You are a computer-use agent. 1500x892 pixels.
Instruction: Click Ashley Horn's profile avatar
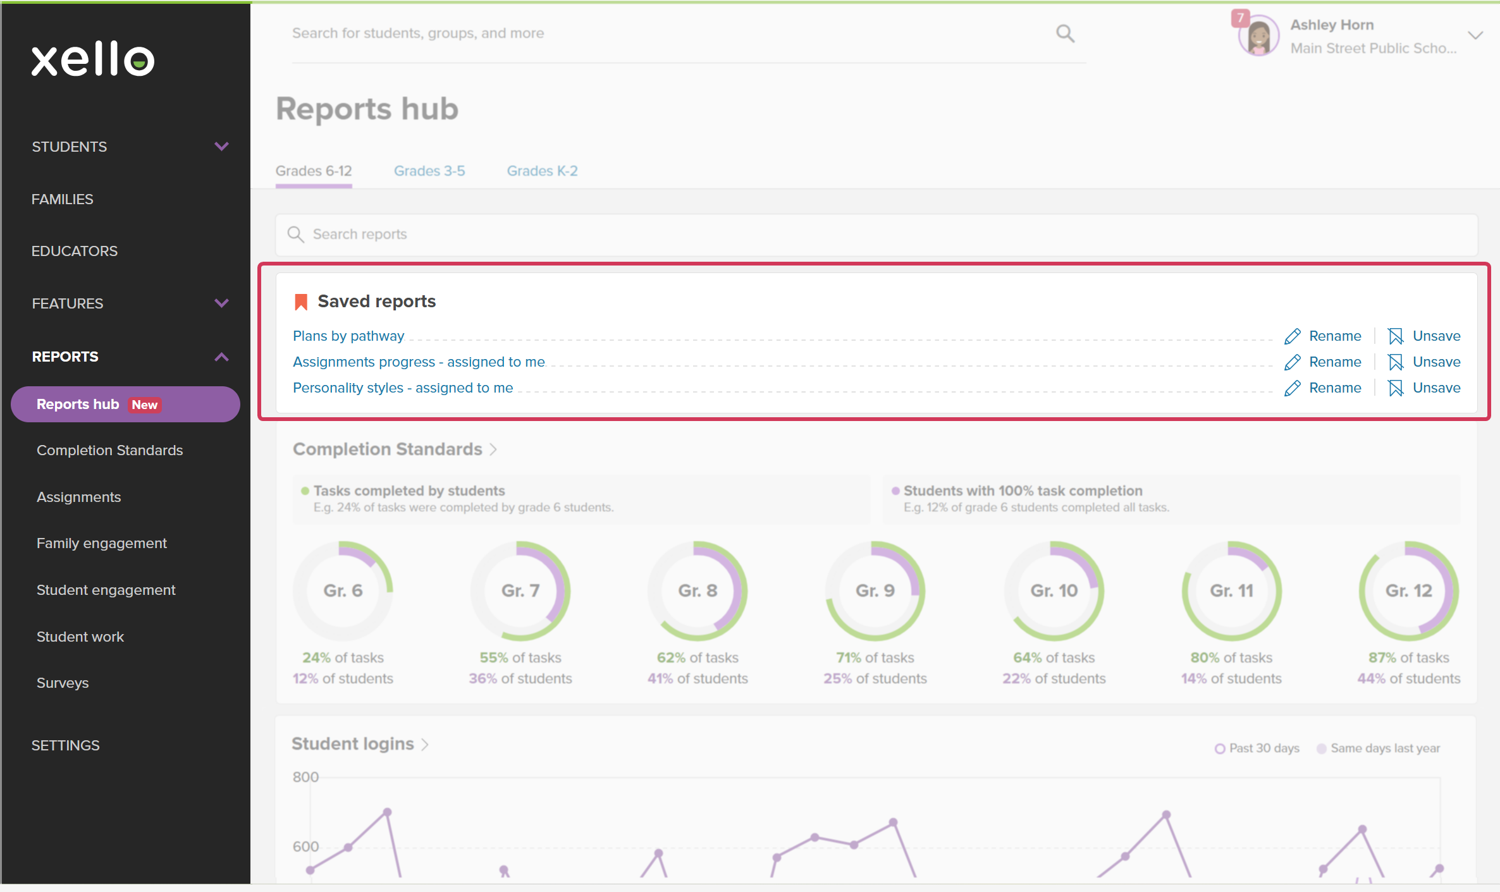[x=1258, y=36]
